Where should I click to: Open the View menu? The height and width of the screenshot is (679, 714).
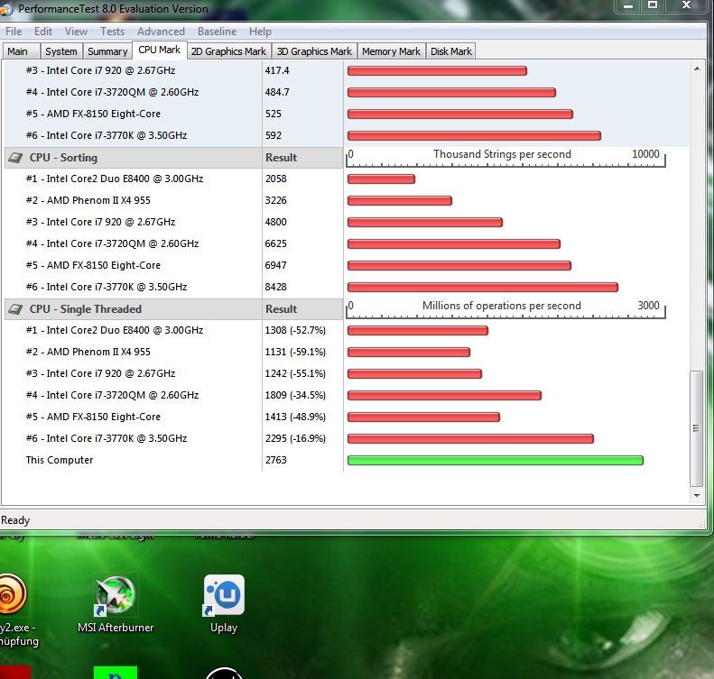point(76,32)
